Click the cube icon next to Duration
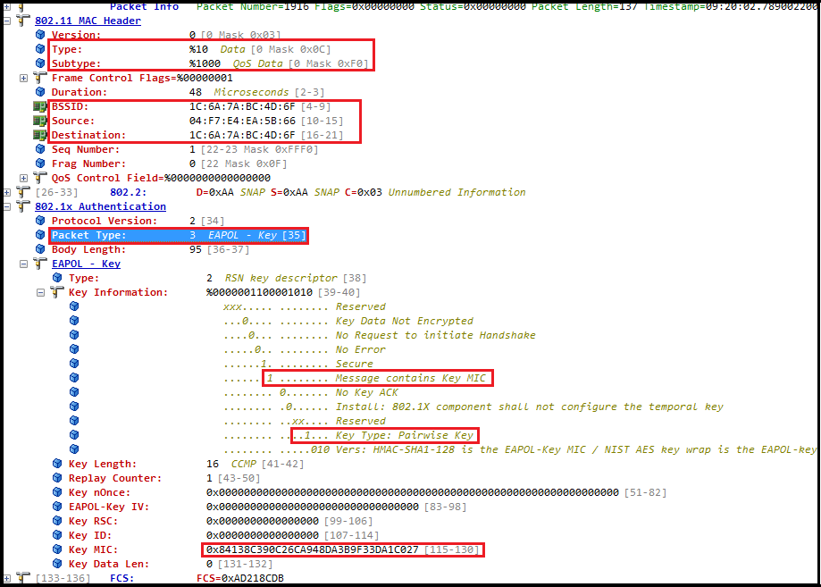The width and height of the screenshot is (821, 587). 40,92
